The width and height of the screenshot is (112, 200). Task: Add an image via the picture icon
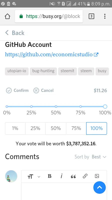[97, 176]
